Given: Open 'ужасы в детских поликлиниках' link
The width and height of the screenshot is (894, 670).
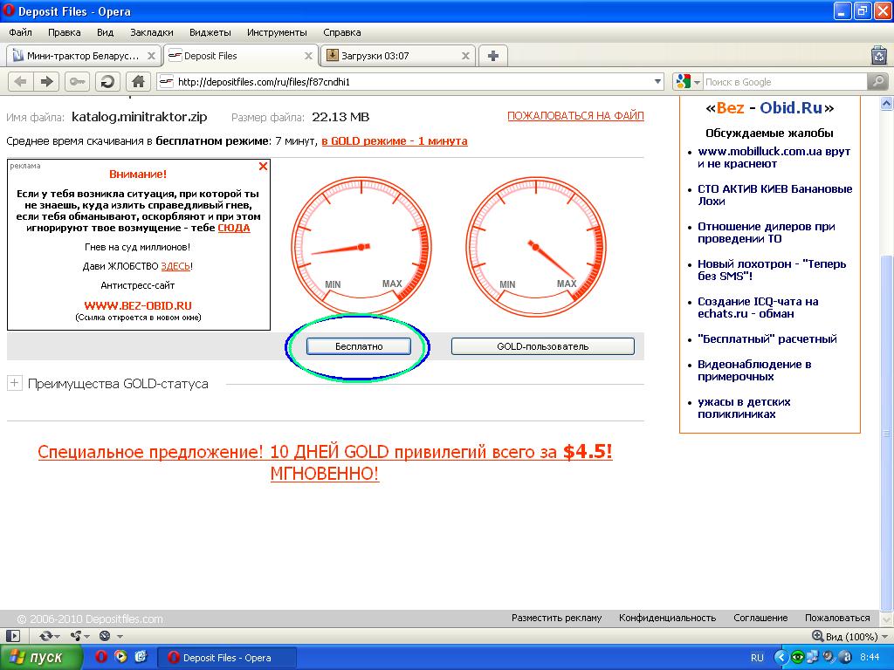Looking at the screenshot, I should [744, 408].
